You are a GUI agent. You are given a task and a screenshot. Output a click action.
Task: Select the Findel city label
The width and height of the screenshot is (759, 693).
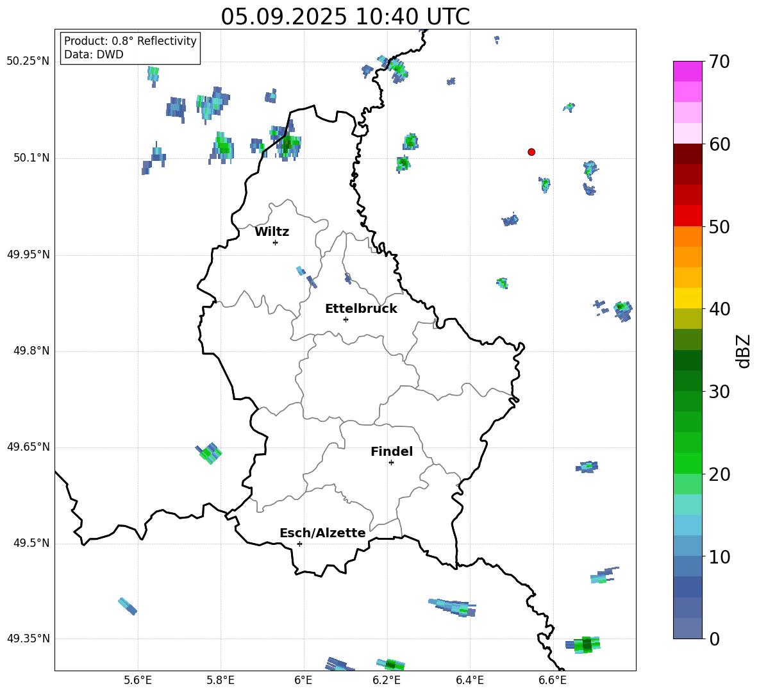click(392, 452)
